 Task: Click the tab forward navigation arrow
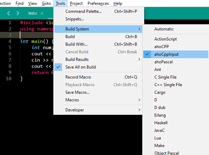pyautogui.click(x=17, y=13)
